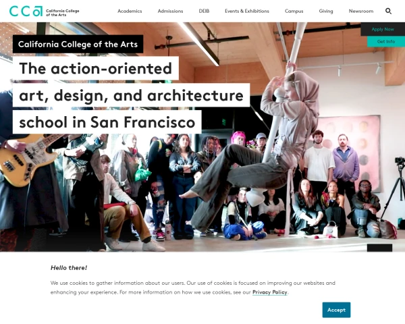Viewport: 405px width, 324px height.
Task: Click the "The action-oriented" headline line
Action: pyautogui.click(x=96, y=68)
